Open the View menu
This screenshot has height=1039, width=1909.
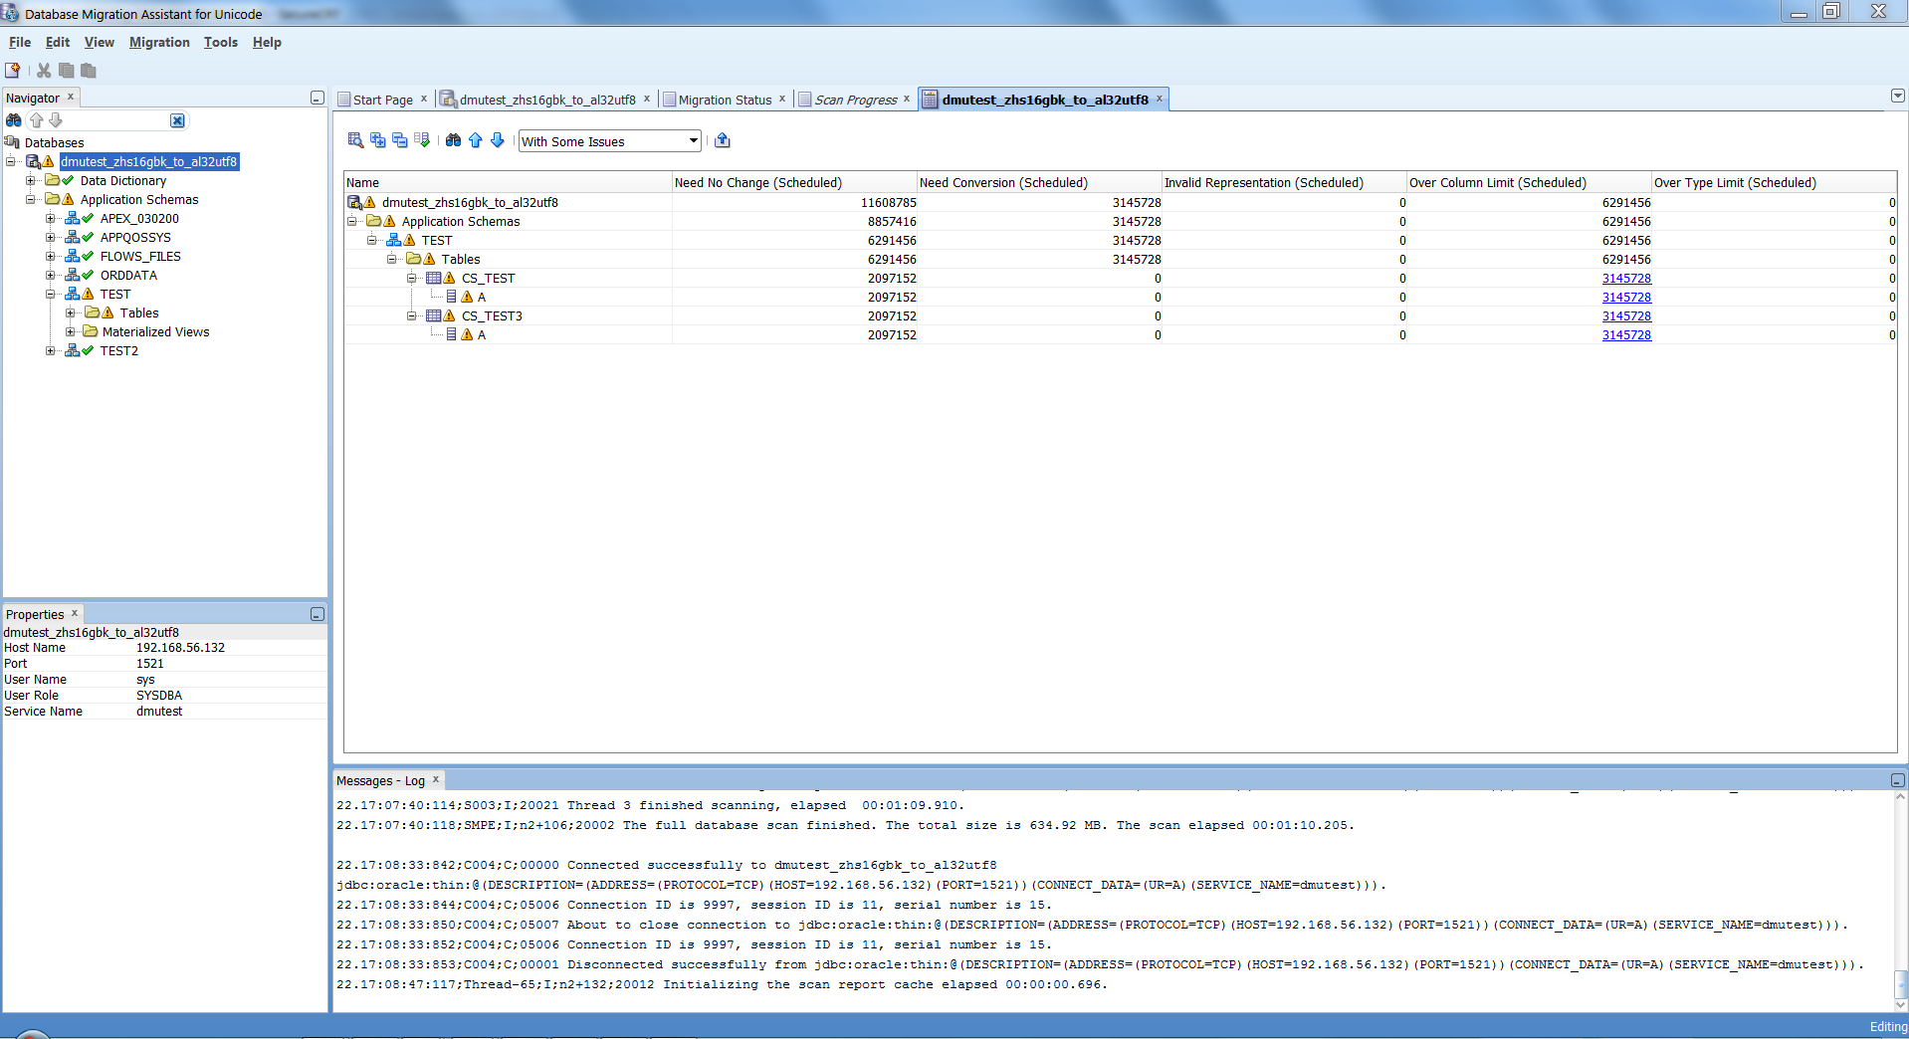[x=100, y=42]
